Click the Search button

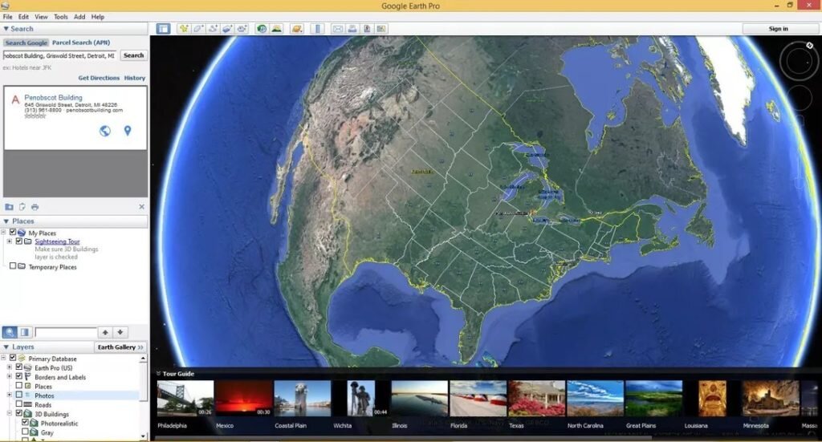point(134,55)
